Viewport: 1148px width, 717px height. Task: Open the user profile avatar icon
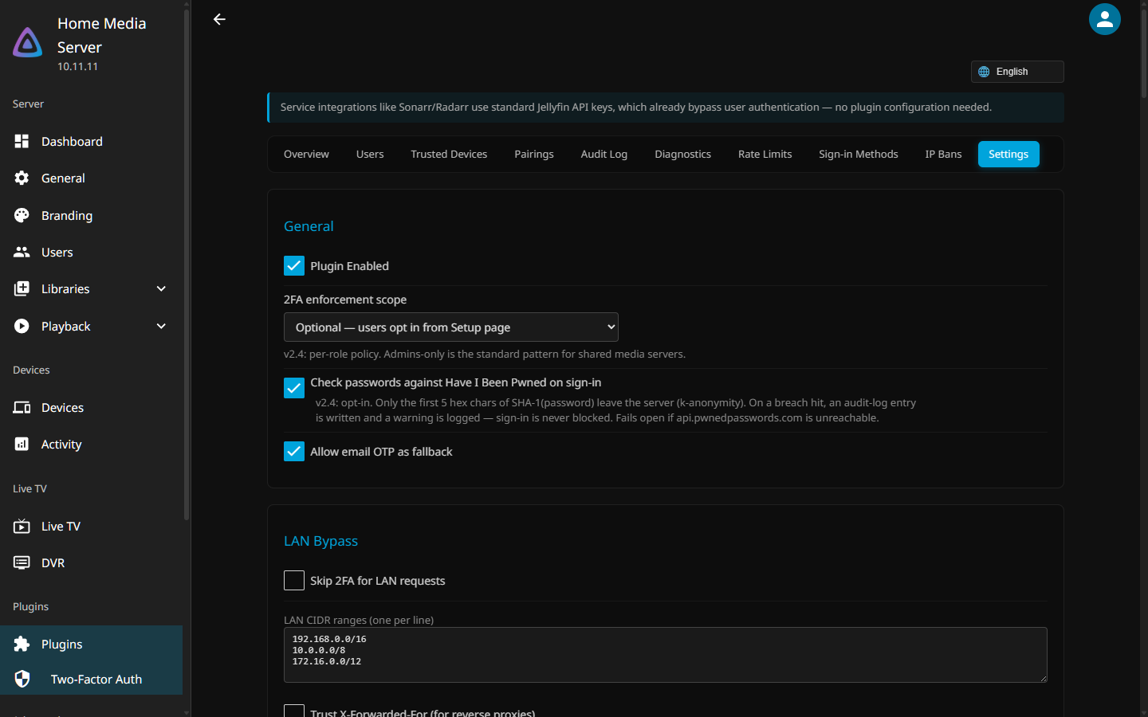[x=1104, y=19]
